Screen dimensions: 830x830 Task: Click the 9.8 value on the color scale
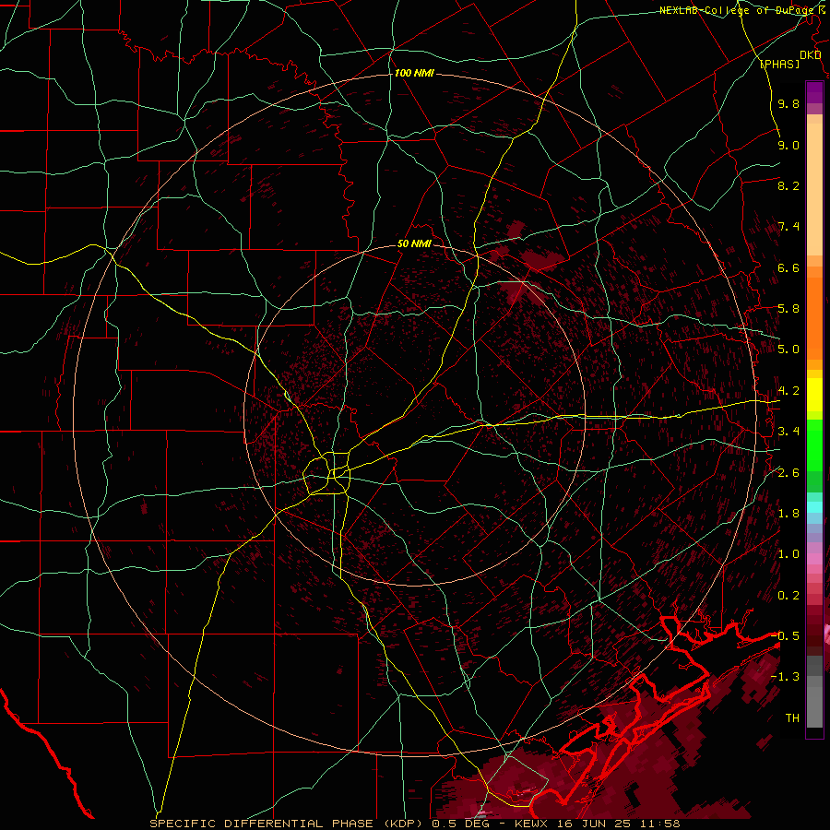coord(788,103)
